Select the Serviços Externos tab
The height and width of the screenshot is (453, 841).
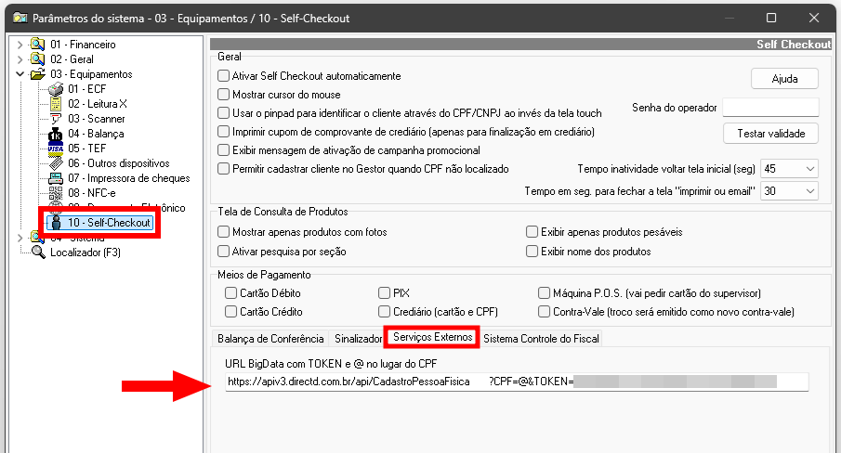pyautogui.click(x=432, y=337)
